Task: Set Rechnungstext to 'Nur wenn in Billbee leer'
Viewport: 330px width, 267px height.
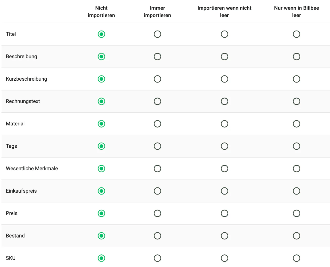Action: coord(296,101)
